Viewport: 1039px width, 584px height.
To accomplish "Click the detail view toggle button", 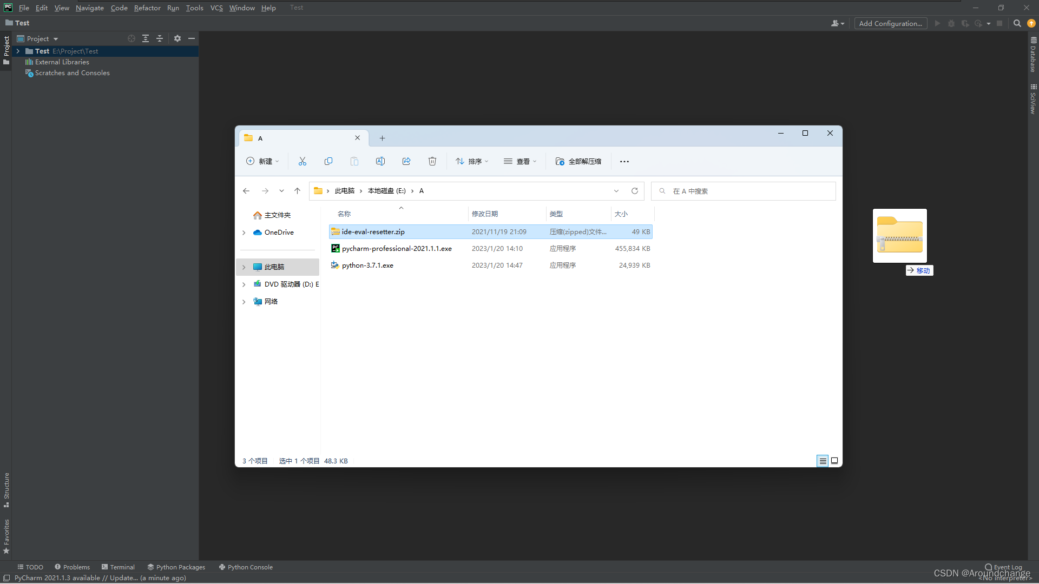I will tap(822, 461).
